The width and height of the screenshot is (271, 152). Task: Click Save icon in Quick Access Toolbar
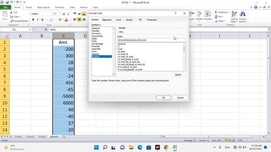pyautogui.click(x=7, y=2)
